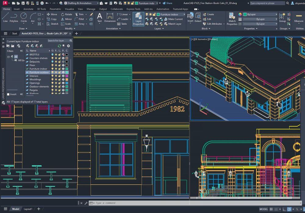Switch to the Annotate ribbon tab
305x213 pixels.
tap(28, 9)
